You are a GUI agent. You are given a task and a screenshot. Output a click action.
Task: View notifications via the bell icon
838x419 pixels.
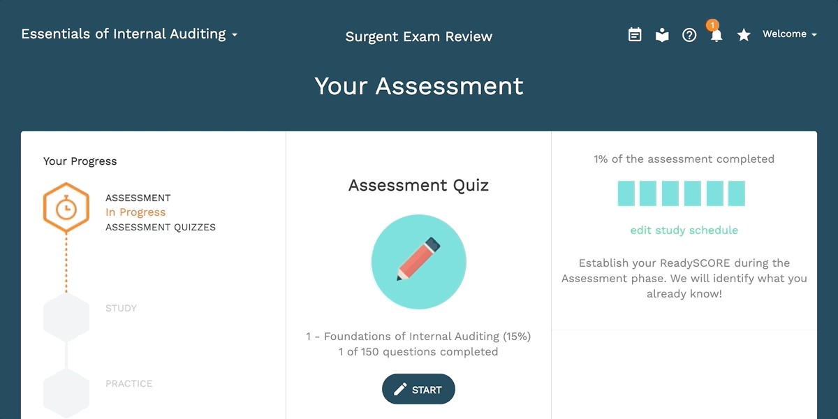[x=716, y=35]
